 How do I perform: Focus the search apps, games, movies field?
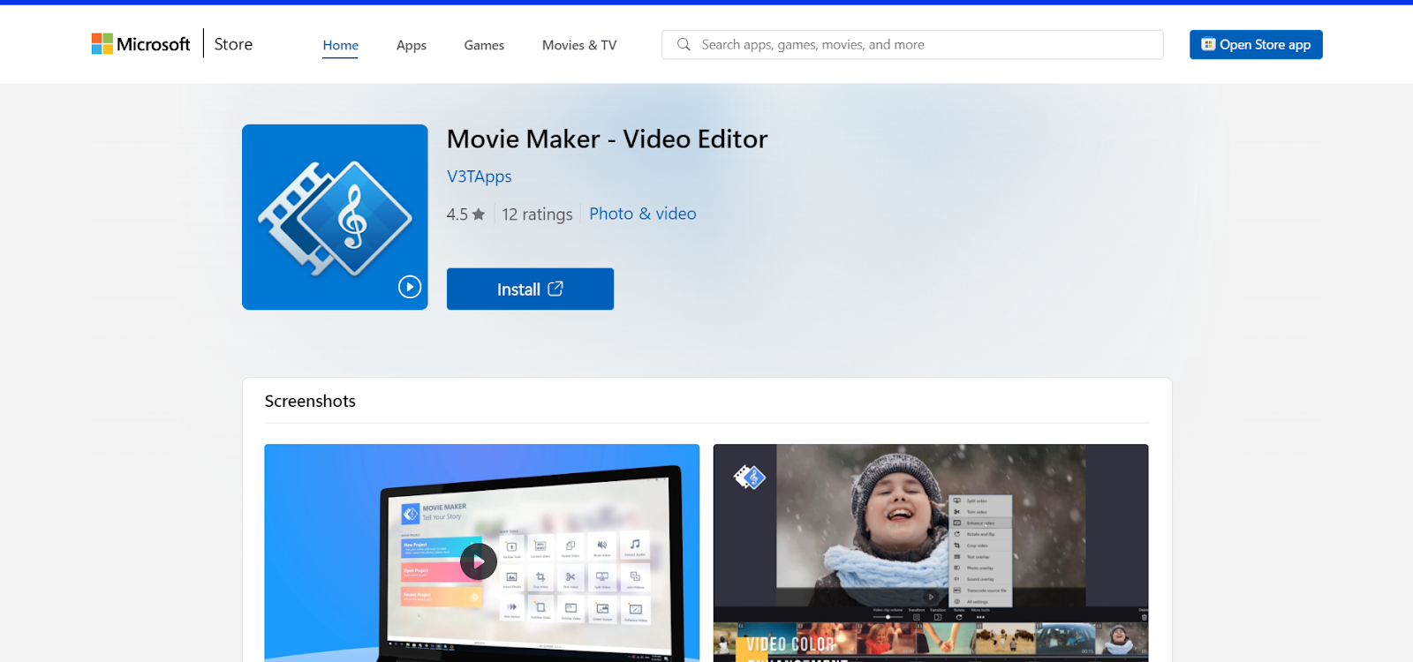point(912,44)
